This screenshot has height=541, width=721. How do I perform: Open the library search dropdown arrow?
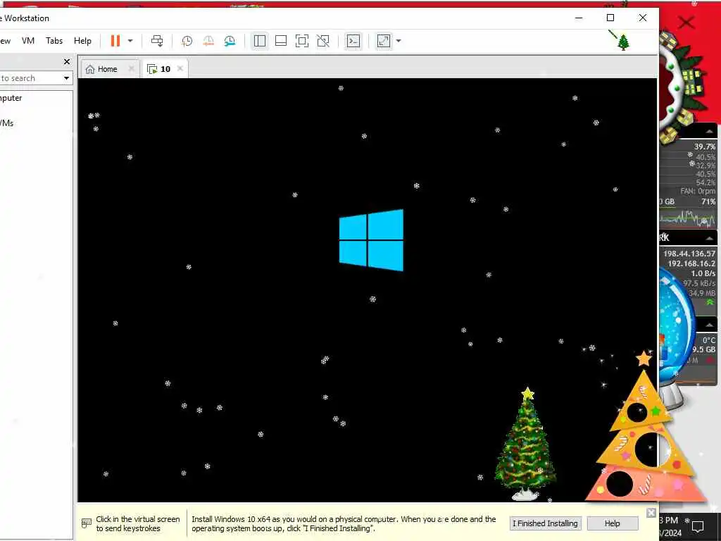coord(67,78)
